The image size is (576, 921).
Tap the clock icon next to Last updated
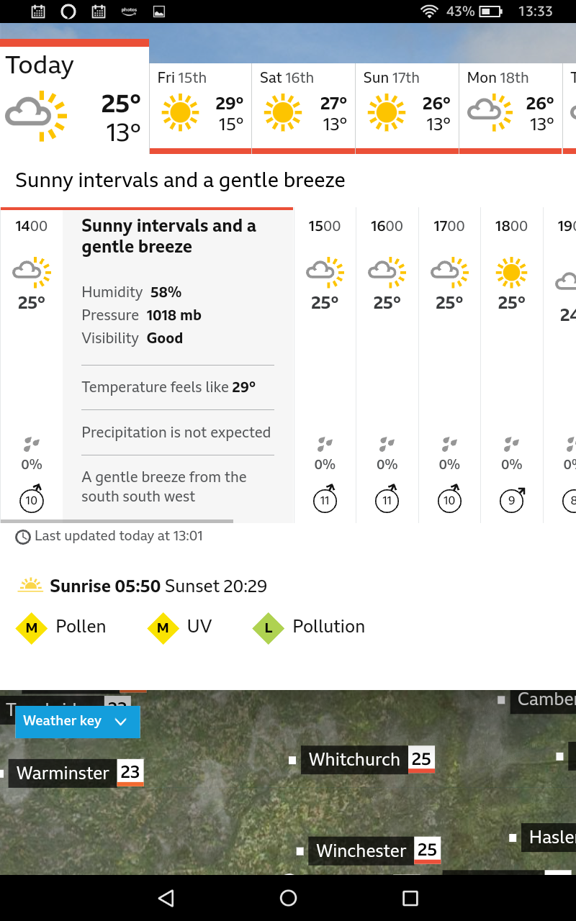[x=23, y=537]
